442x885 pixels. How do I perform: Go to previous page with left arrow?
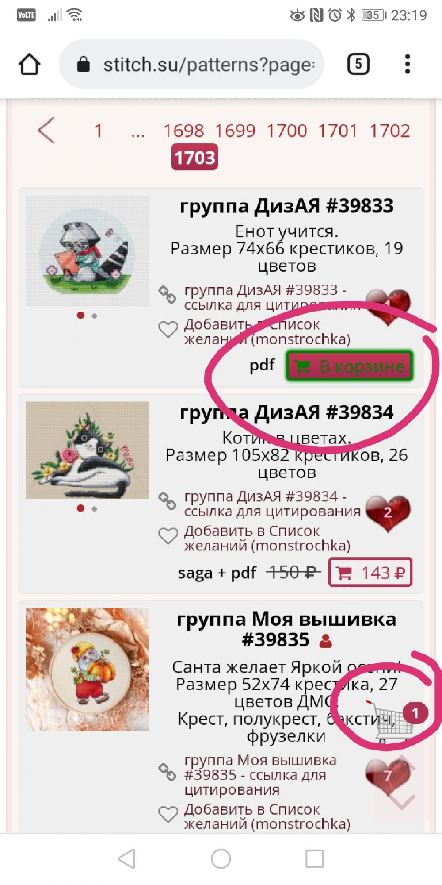(46, 130)
